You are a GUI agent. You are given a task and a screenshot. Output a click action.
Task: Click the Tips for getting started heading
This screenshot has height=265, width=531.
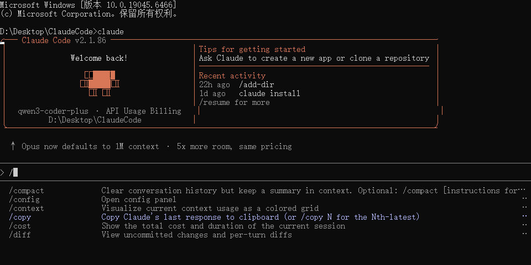pyautogui.click(x=252, y=49)
